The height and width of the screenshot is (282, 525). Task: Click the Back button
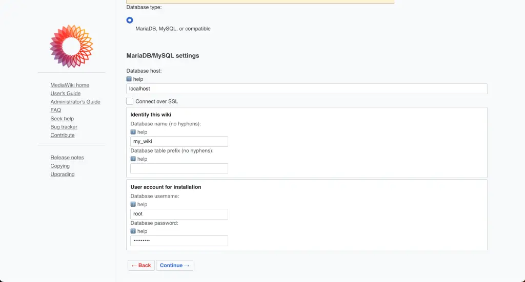[141, 265]
